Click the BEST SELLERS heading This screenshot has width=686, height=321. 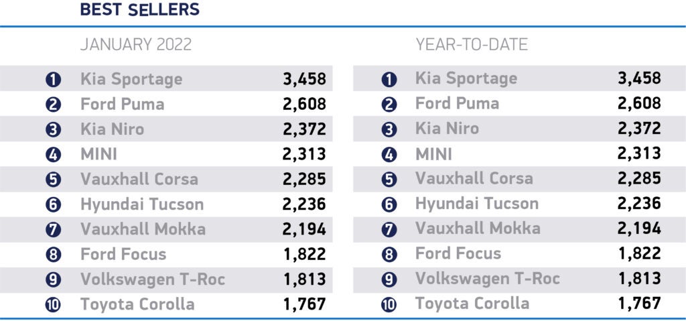click(139, 10)
